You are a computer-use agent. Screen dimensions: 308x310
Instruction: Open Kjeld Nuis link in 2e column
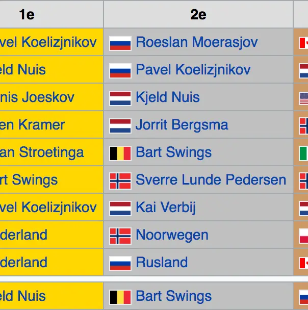[x=168, y=97]
